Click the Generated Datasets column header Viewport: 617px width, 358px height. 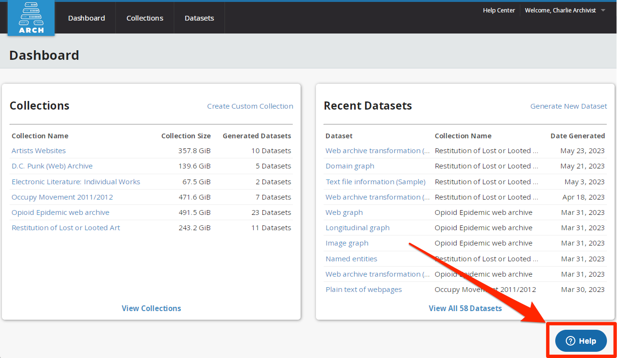tap(257, 136)
